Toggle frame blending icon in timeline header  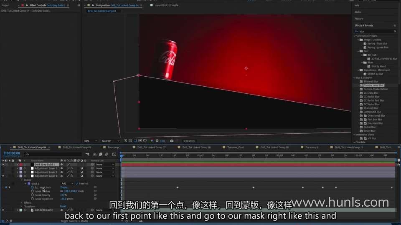point(101,154)
